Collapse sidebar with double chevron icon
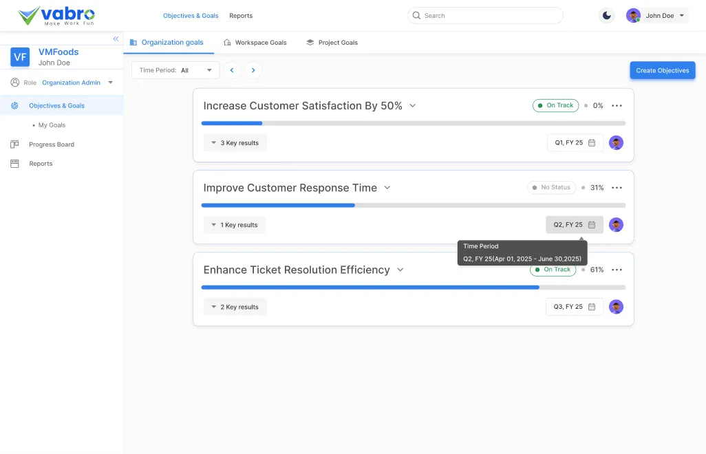The width and height of the screenshot is (706, 454). point(116,39)
